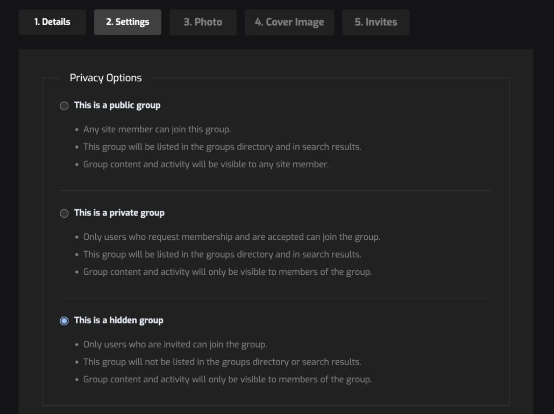This screenshot has height=414, width=554.
Task: Click public group's "listed in the groups directory" line
Action: coord(222,147)
